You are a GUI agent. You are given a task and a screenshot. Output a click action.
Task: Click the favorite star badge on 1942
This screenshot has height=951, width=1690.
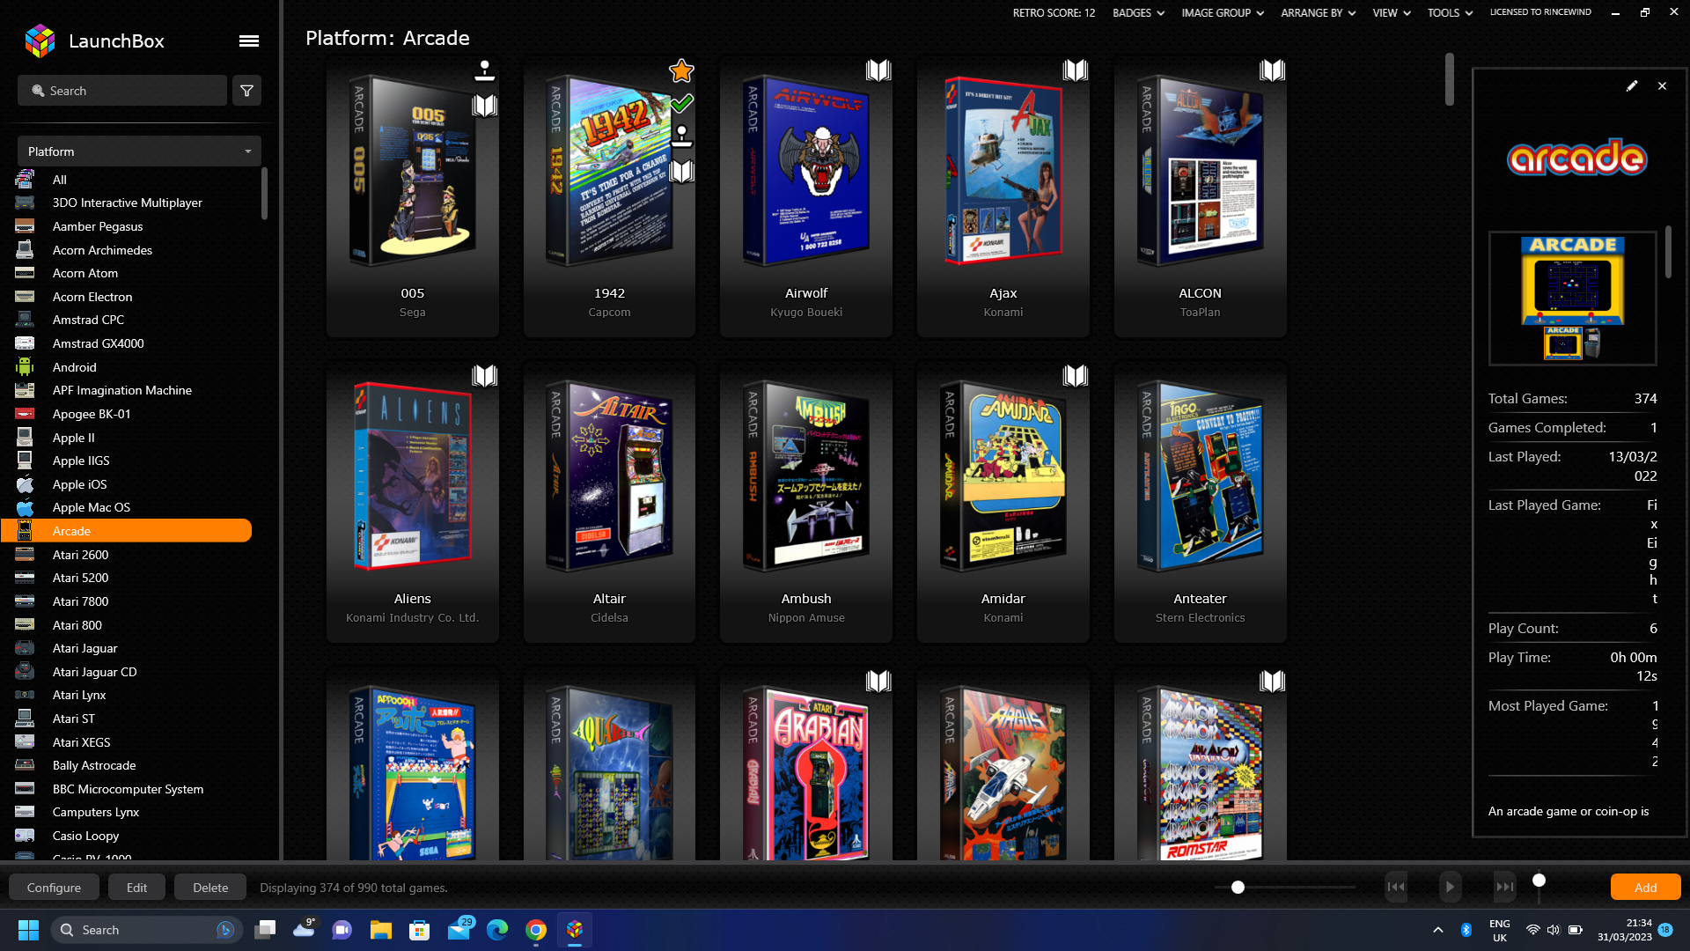681,70
